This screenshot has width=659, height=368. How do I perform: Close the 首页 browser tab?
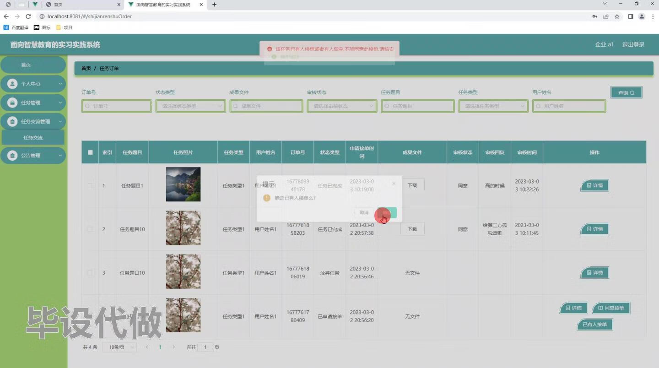119,5
